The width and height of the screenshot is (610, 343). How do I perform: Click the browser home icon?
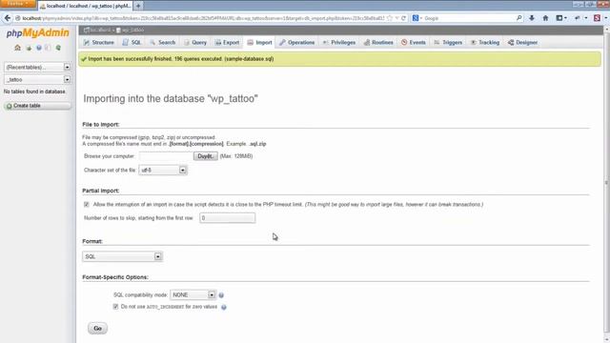coord(545,18)
